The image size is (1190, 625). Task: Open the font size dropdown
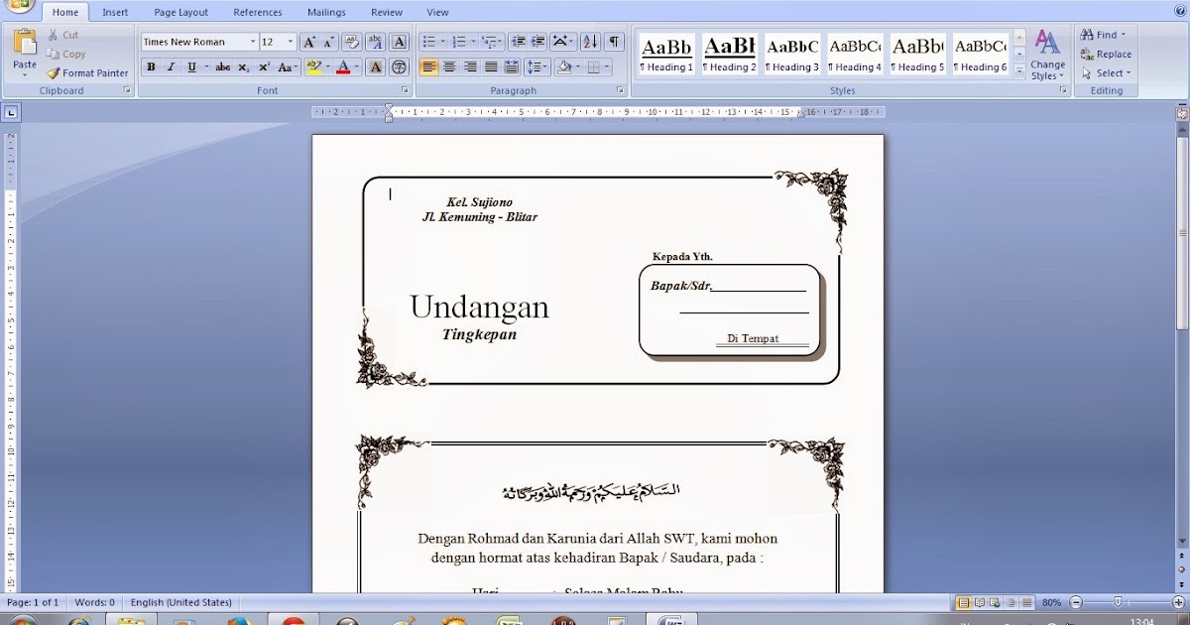[x=291, y=42]
